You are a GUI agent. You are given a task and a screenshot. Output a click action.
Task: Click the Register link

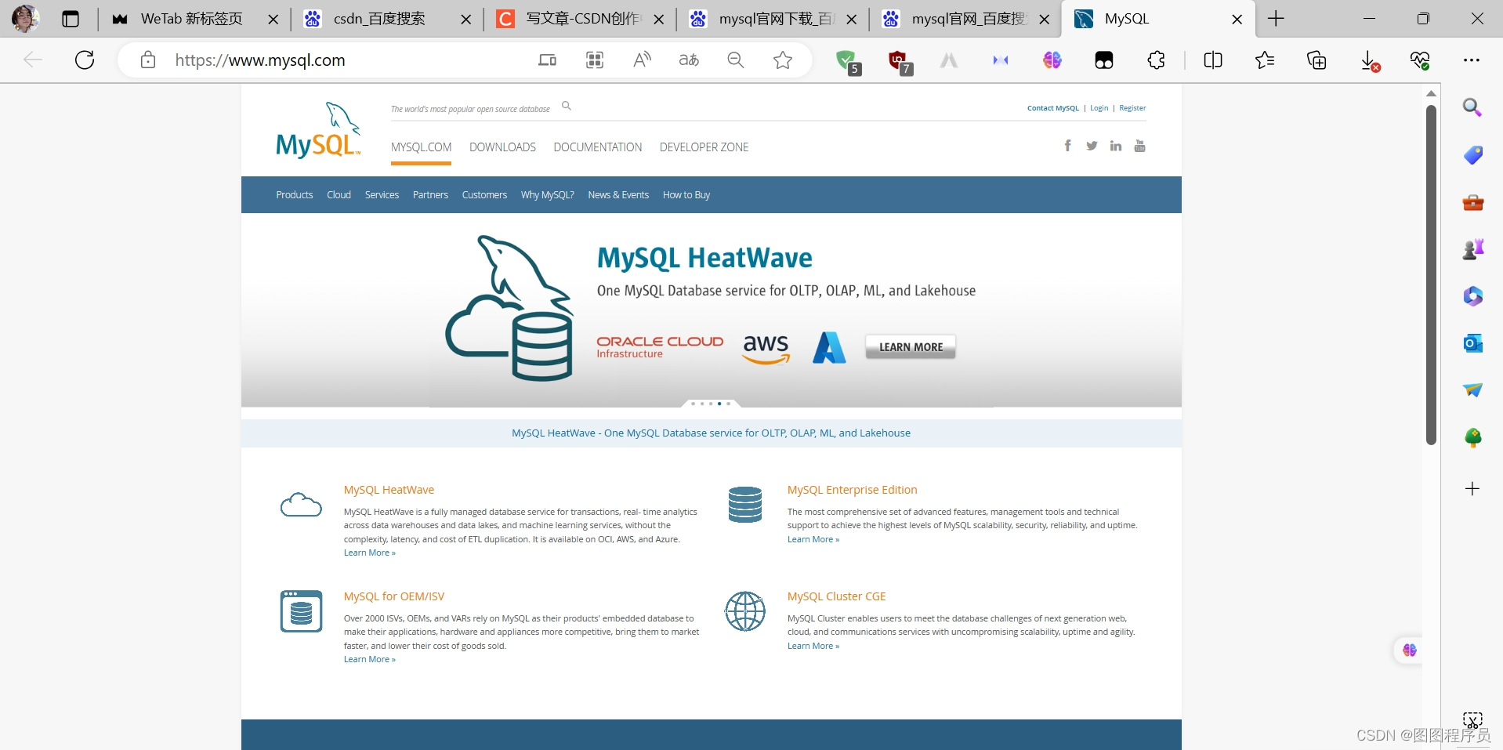1132,108
